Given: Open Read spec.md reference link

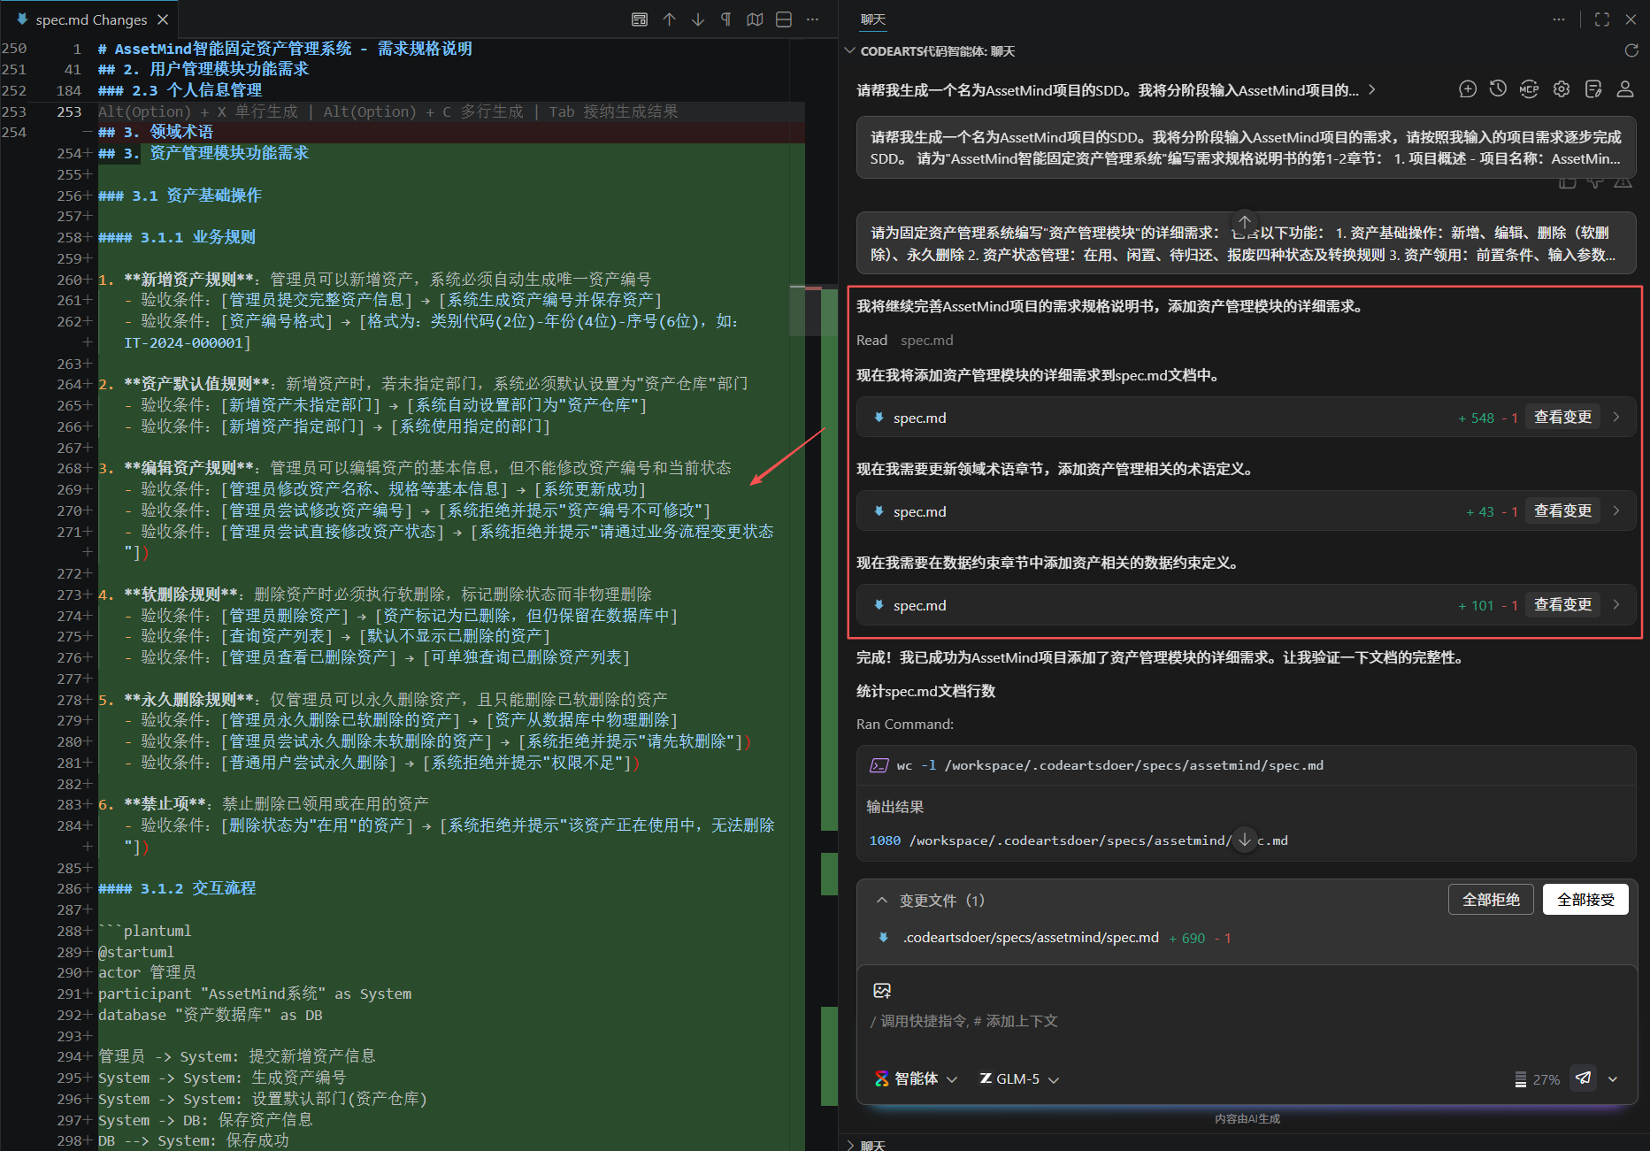Looking at the screenshot, I should [926, 341].
